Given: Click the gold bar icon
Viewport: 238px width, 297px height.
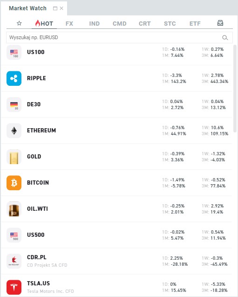Looking at the screenshot, I should coord(14,157).
